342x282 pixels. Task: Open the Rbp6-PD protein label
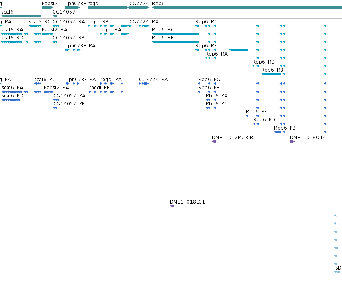264,120
